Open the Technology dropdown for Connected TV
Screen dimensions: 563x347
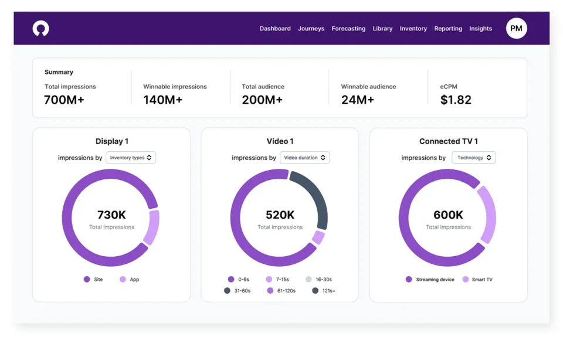(x=474, y=158)
